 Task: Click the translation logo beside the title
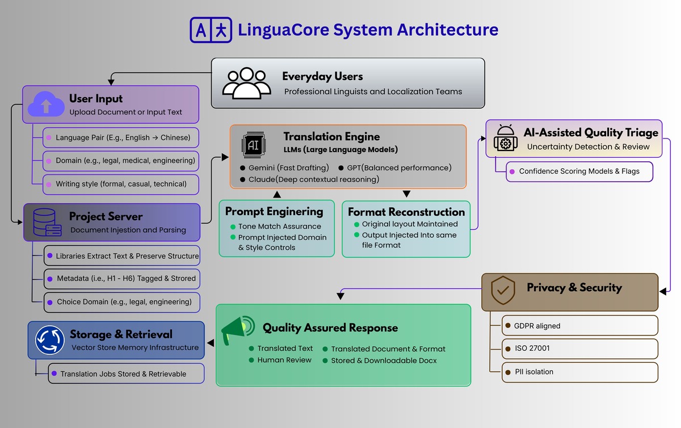coord(211,30)
